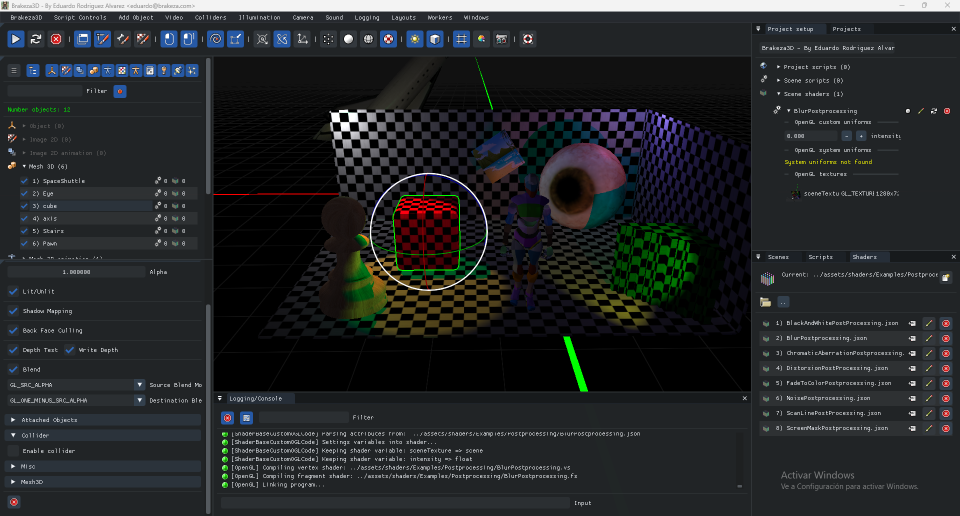This screenshot has width=960, height=516.
Task: Open the shaders folder icon
Action: coord(765,302)
